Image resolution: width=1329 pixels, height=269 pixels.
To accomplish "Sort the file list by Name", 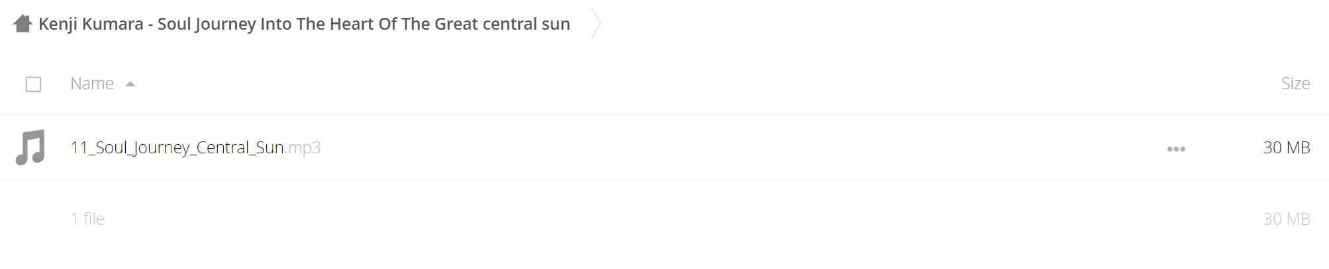I will point(92,83).
